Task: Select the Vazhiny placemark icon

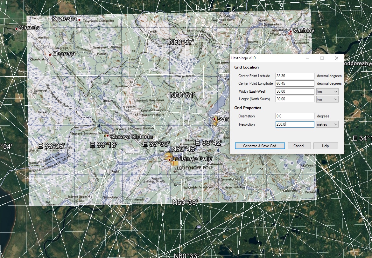Action: click(x=291, y=32)
